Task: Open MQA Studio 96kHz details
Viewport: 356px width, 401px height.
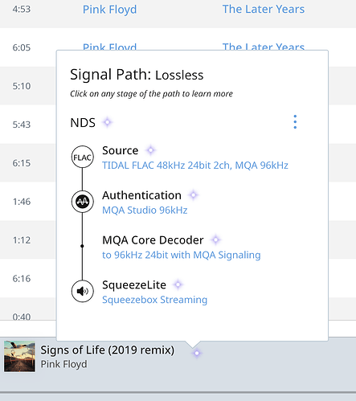Action: point(145,211)
